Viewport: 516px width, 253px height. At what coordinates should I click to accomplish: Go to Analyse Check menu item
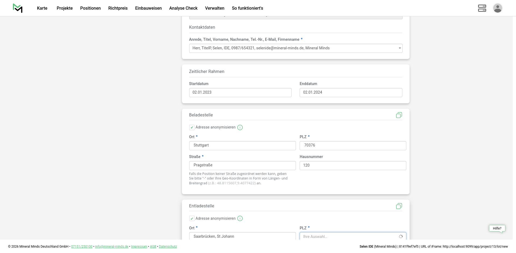[183, 8]
